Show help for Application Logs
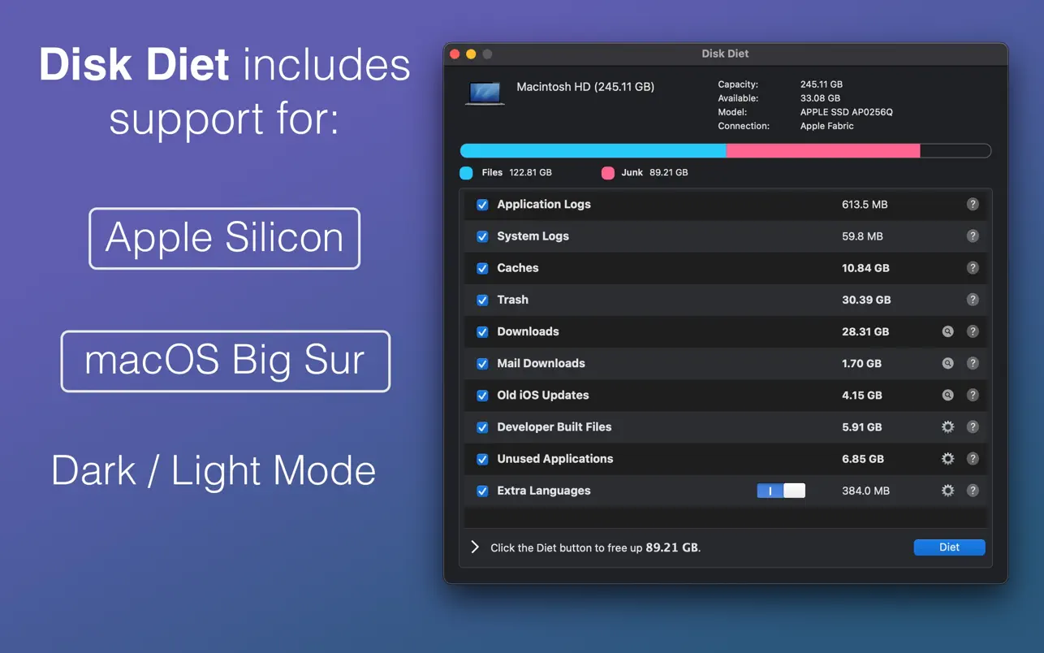1044x653 pixels. coord(973,205)
